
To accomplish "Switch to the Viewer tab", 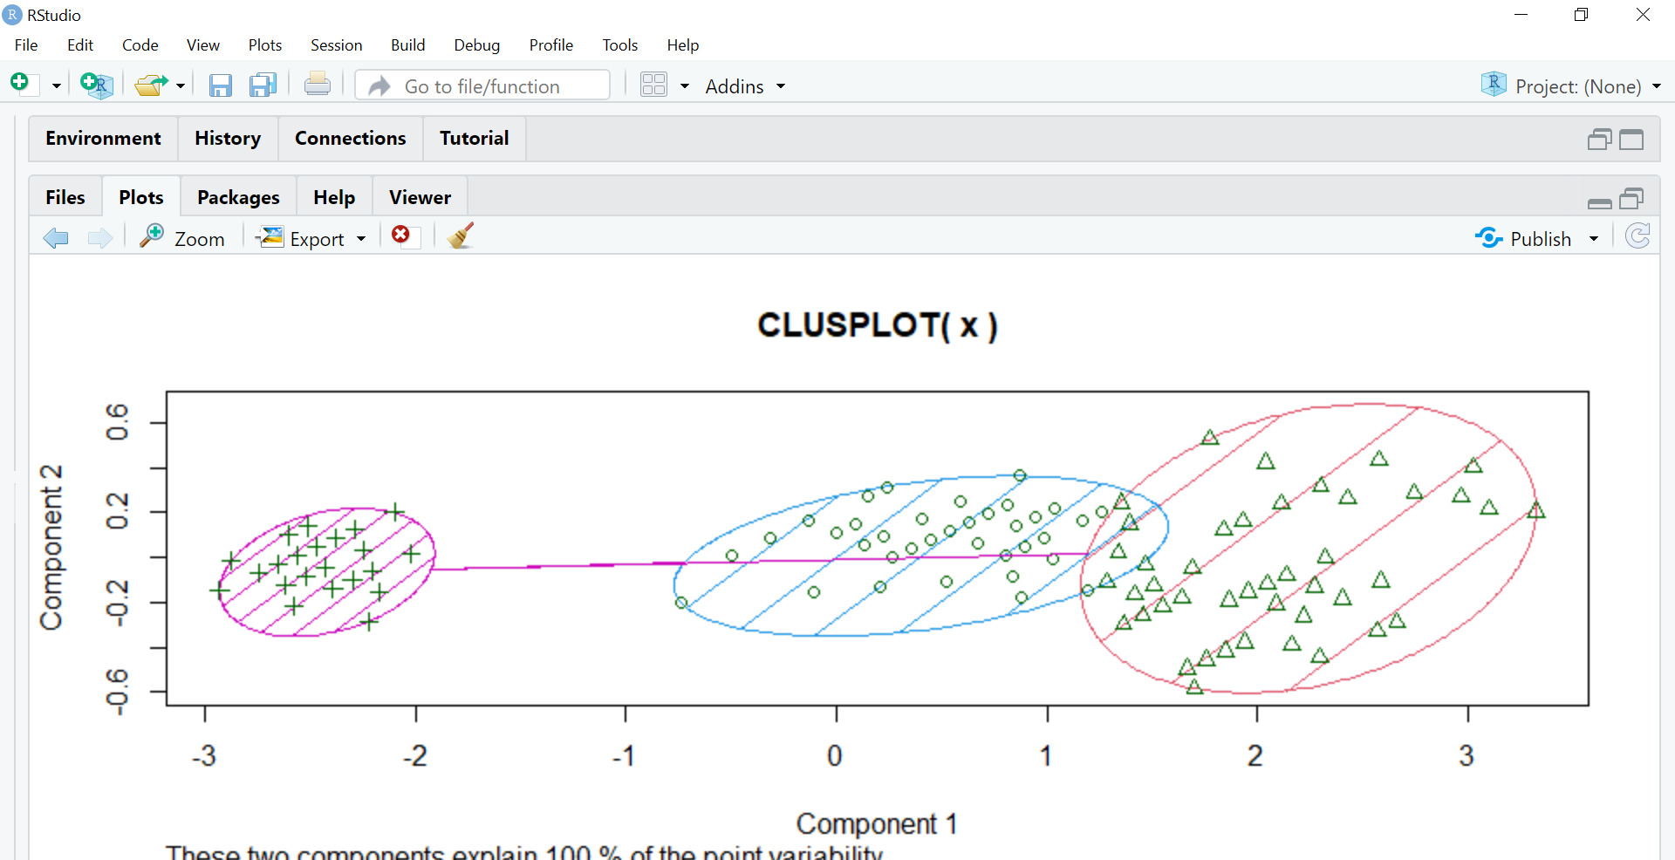I will (x=420, y=197).
